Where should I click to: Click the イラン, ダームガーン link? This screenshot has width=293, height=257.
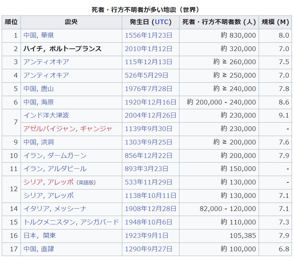click(55, 156)
